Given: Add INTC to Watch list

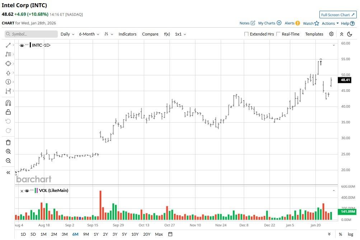Looking at the screenshot, I should coord(311,23).
